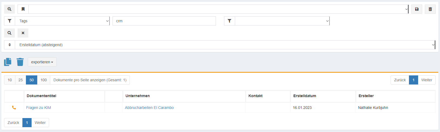Show 25 documents per page
Screen dimensions: 440x132
(x=21, y=80)
